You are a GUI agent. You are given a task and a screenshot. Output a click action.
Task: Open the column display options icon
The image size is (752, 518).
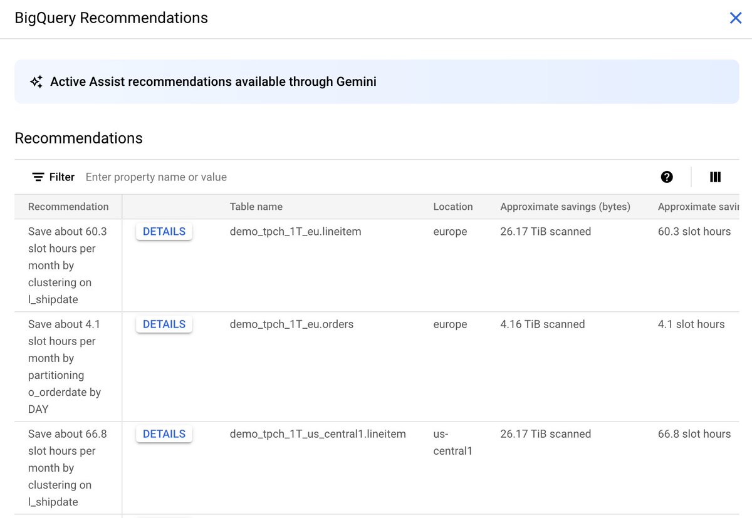pyautogui.click(x=715, y=177)
